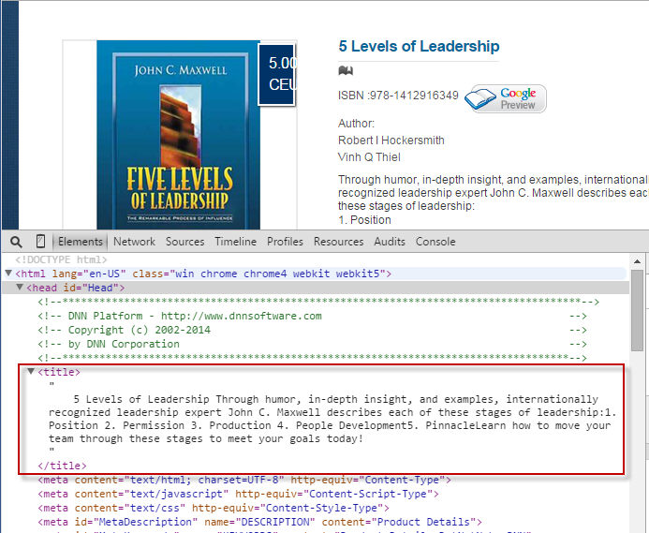This screenshot has height=533, width=649.
Task: Select author Vinh Q Thiel
Action: pos(369,157)
